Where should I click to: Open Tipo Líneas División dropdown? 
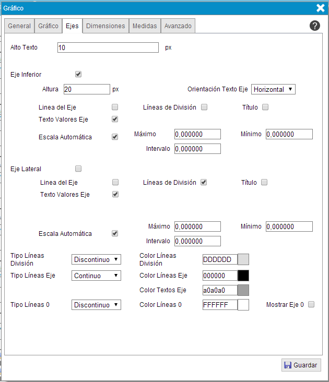(96, 259)
